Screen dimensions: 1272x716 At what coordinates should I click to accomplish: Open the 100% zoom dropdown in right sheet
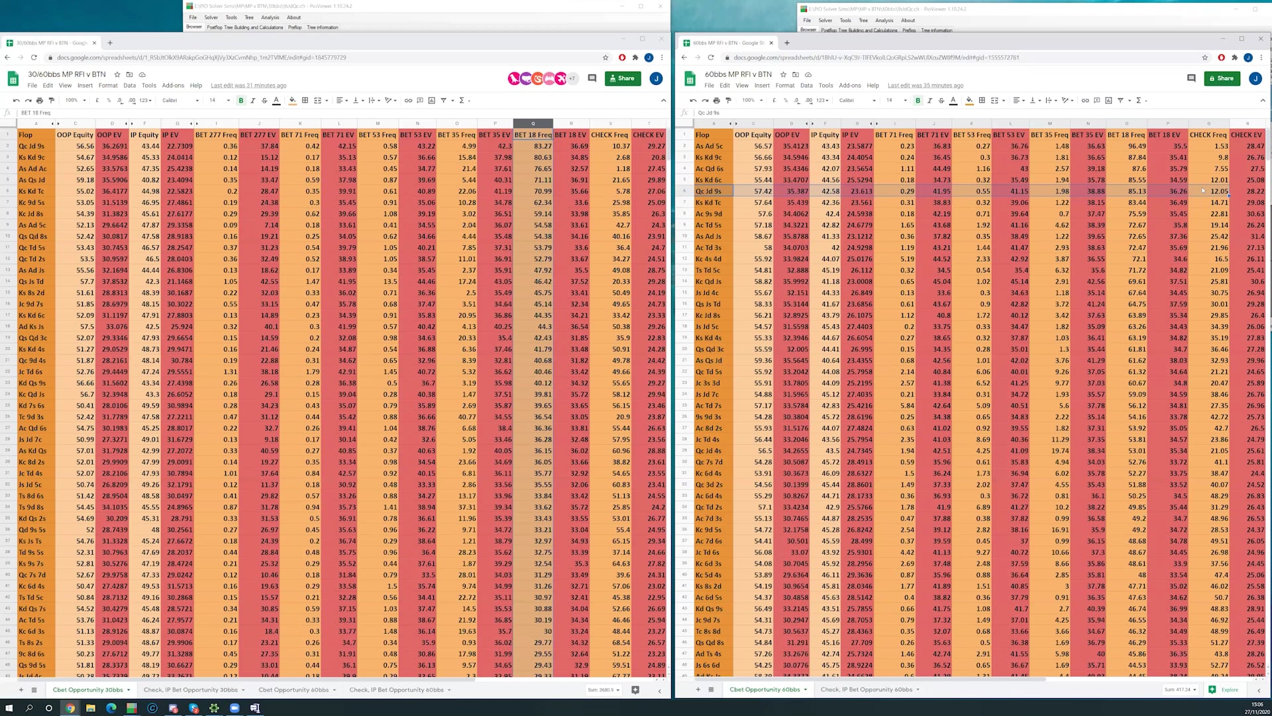(752, 101)
